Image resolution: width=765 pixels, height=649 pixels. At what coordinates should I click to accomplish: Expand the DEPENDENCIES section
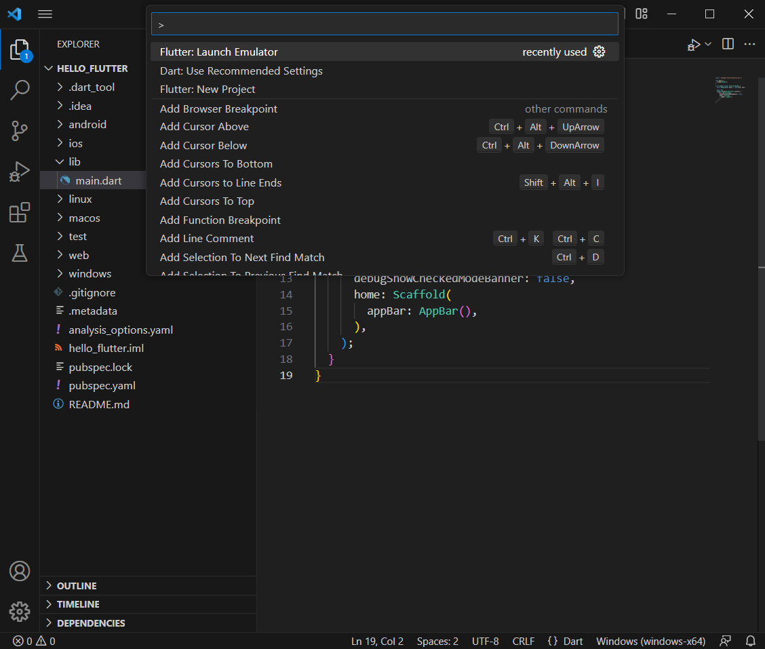click(x=148, y=623)
